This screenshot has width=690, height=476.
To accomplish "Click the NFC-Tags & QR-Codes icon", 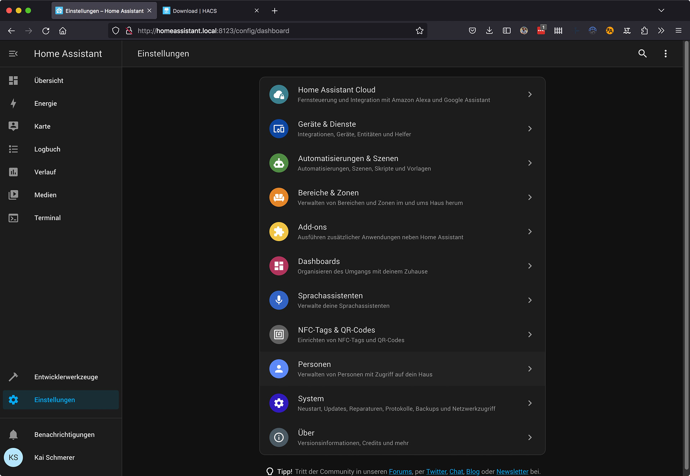I will 279,335.
